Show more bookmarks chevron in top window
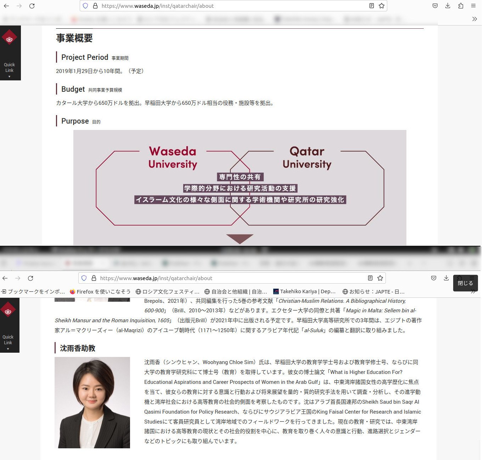The height and width of the screenshot is (460, 484). click(x=474, y=19)
